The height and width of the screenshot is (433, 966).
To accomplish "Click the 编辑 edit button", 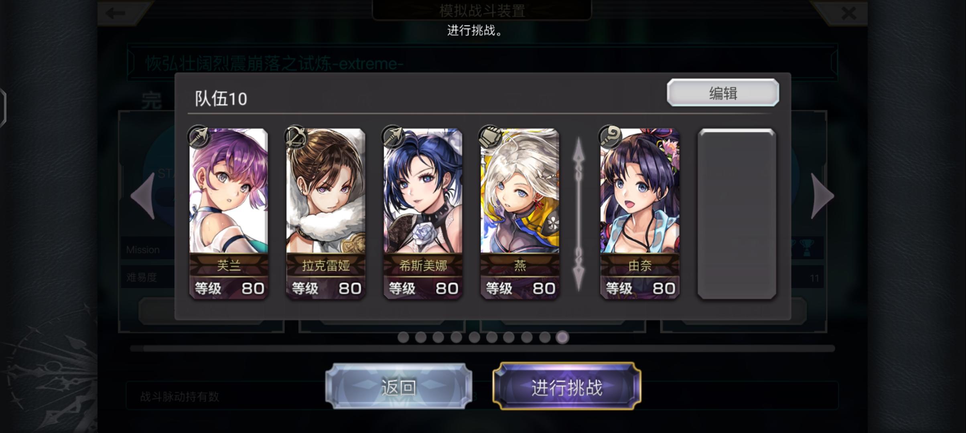I will tap(723, 93).
